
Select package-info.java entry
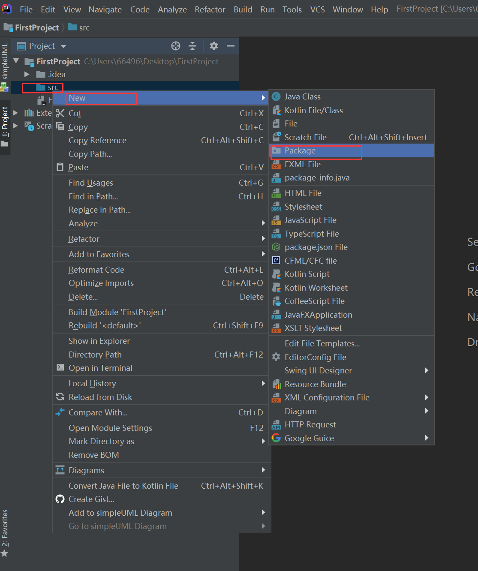click(x=352, y=177)
